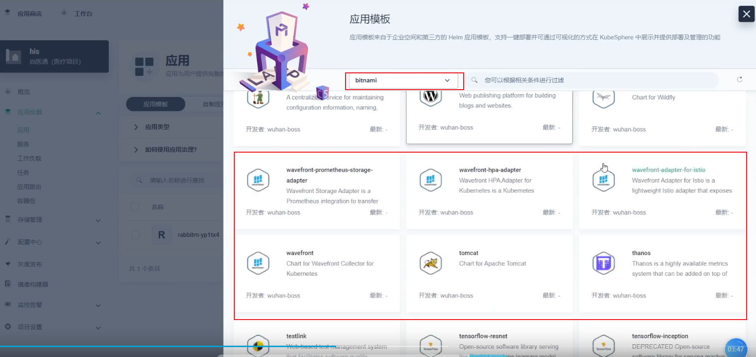Expand the 配置中心 sidebar menu

point(98,242)
